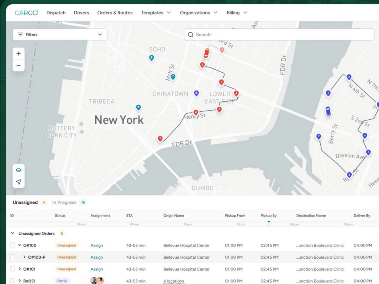The width and height of the screenshot is (379, 284).
Task: Select blue route stop marker 6
Action: click(349, 175)
